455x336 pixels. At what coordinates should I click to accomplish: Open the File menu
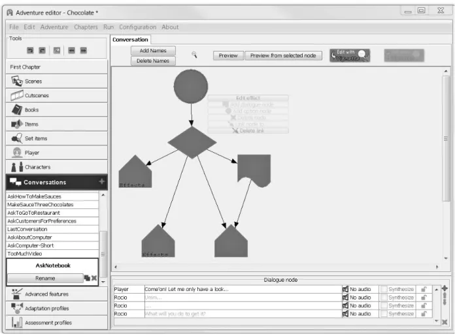click(14, 27)
